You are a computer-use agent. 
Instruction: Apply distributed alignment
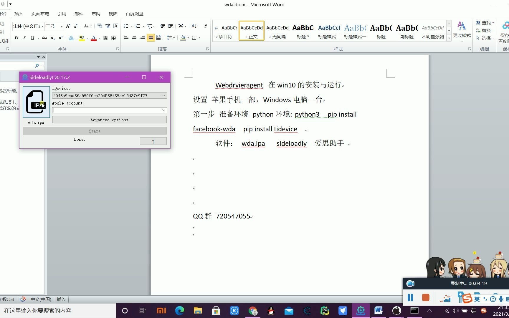tap(159, 38)
